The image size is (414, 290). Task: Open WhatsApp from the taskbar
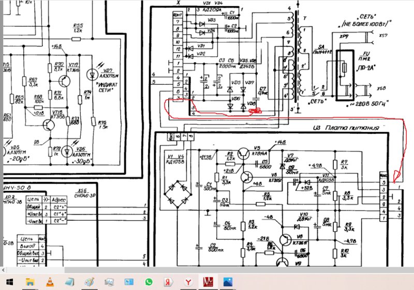click(149, 282)
